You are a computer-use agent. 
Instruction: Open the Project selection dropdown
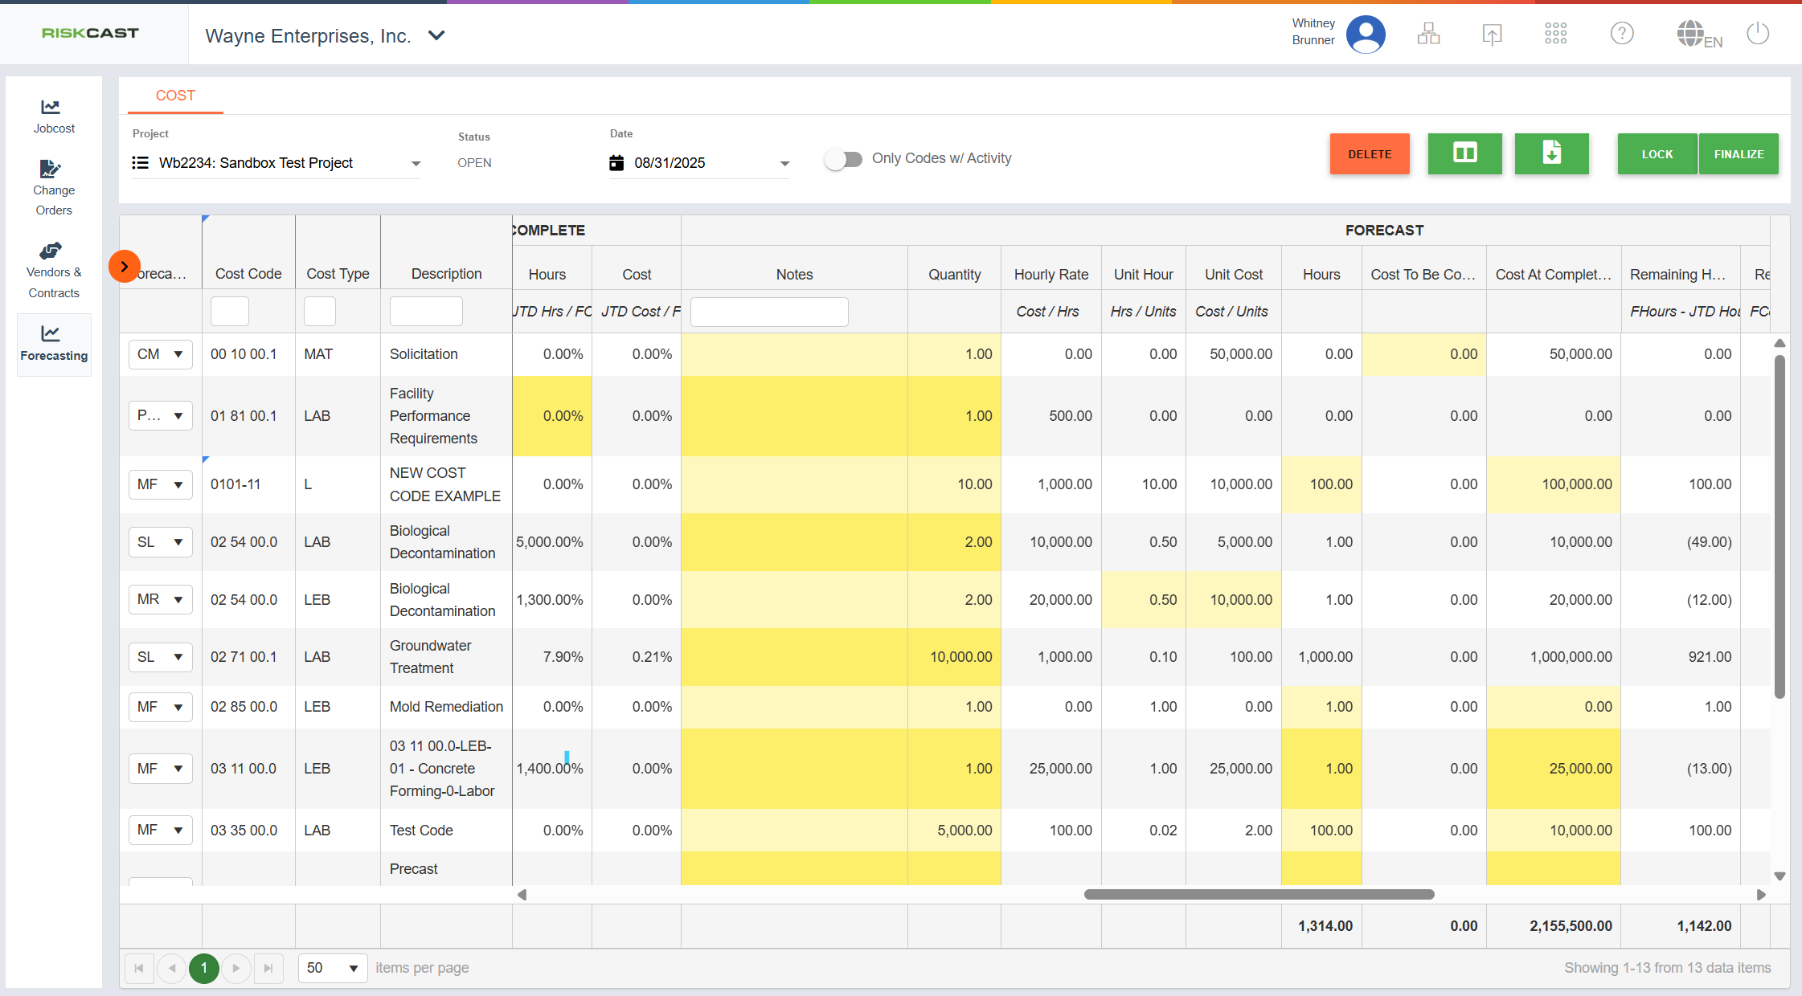click(x=416, y=163)
